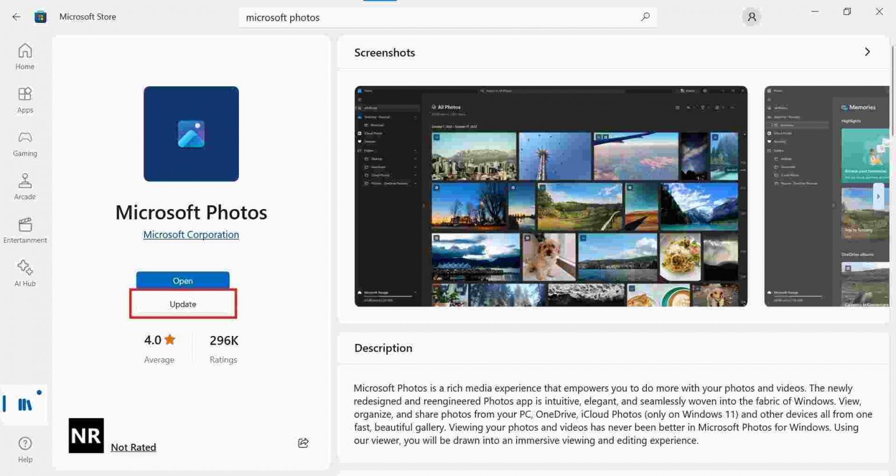896x476 pixels.
Task: Open the Home section in sidebar
Action: click(x=25, y=57)
